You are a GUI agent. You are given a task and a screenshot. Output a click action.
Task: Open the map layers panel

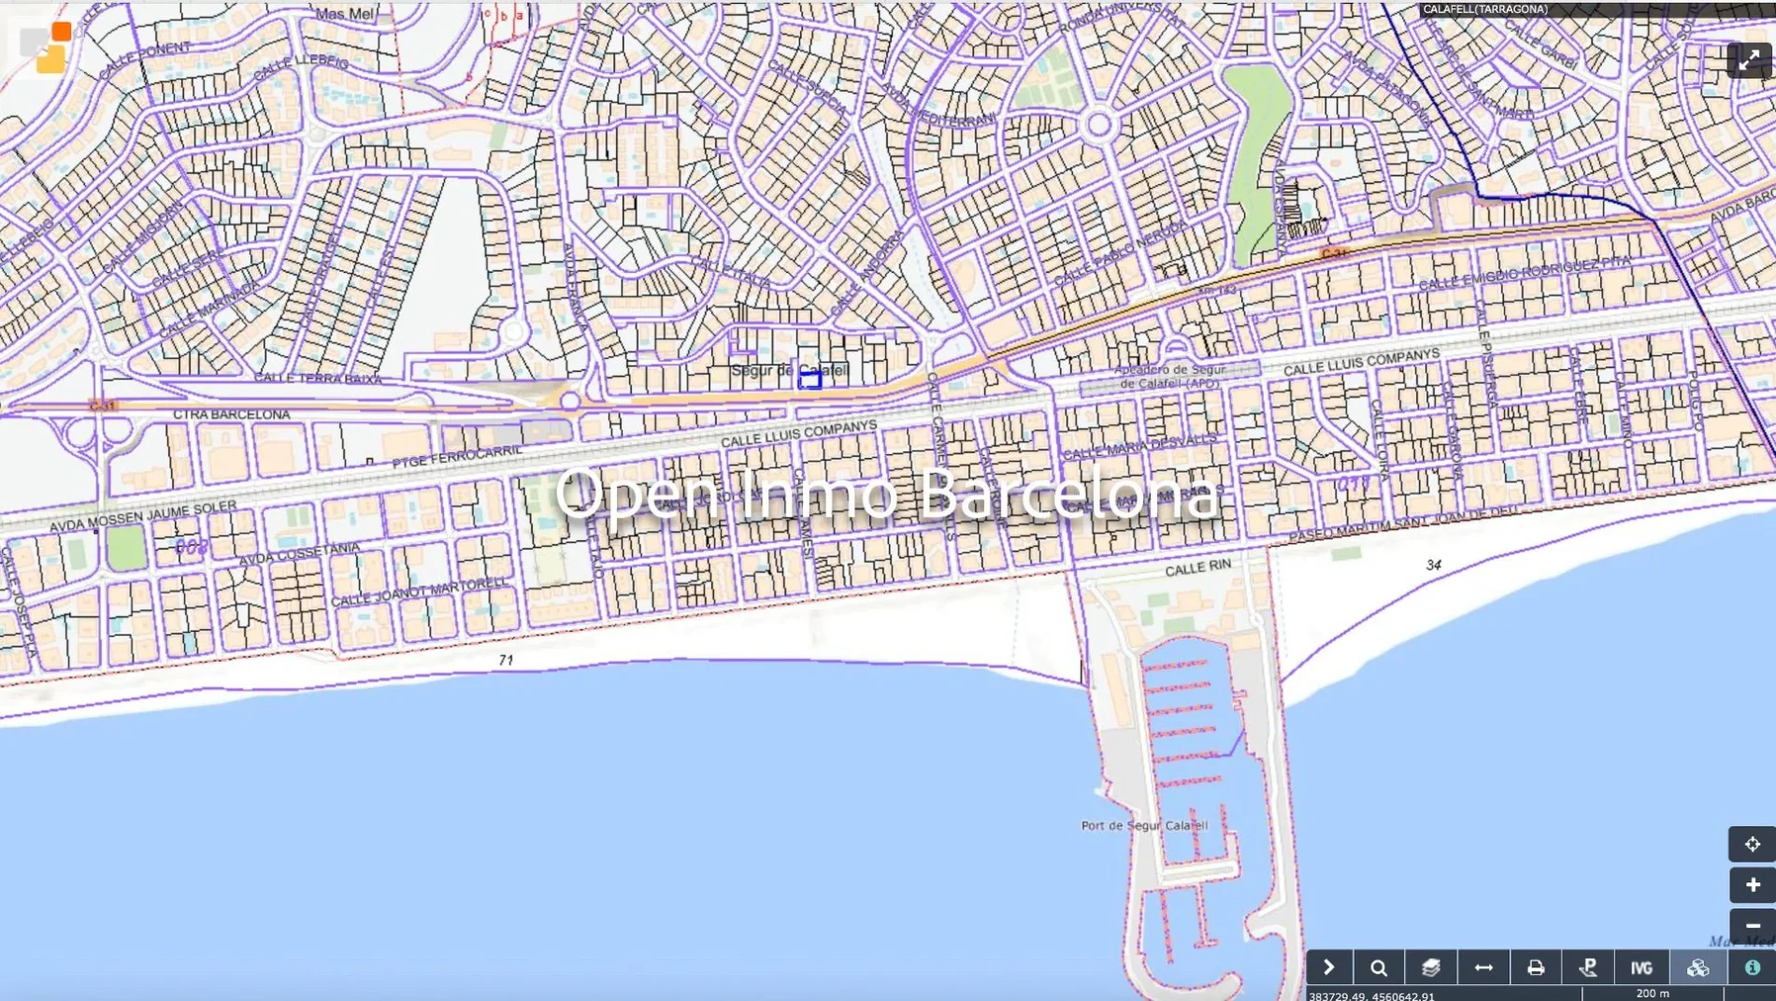1431,967
